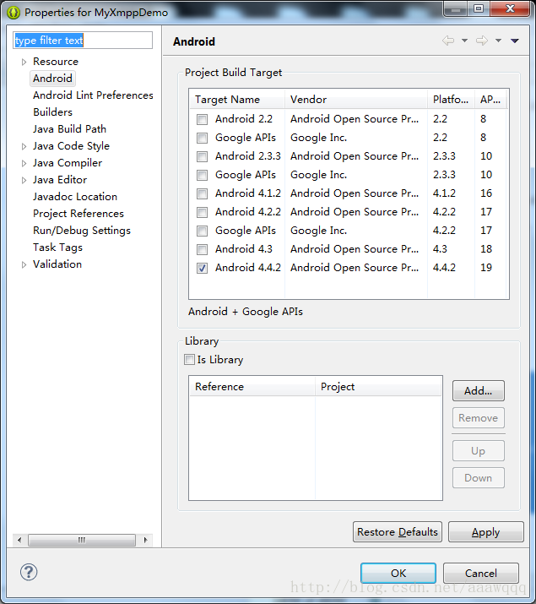The image size is (536, 604).
Task: Open Android Lint Preferences page
Action: click(x=93, y=95)
